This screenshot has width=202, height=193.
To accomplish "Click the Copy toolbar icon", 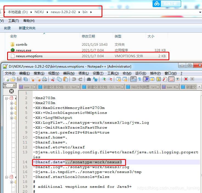I will click(59, 79).
